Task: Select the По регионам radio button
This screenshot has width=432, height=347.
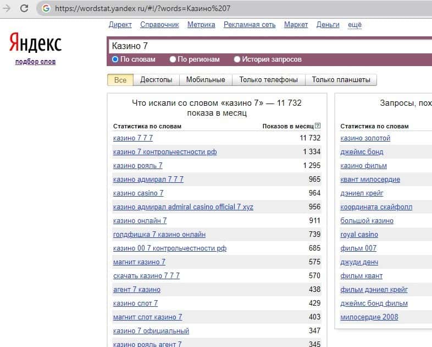Action: tap(173, 59)
